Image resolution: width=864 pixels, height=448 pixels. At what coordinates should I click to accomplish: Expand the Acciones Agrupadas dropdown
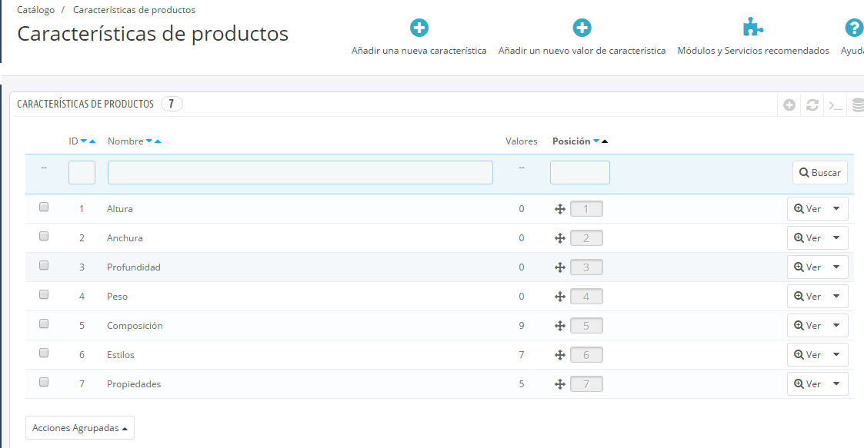coord(80,428)
